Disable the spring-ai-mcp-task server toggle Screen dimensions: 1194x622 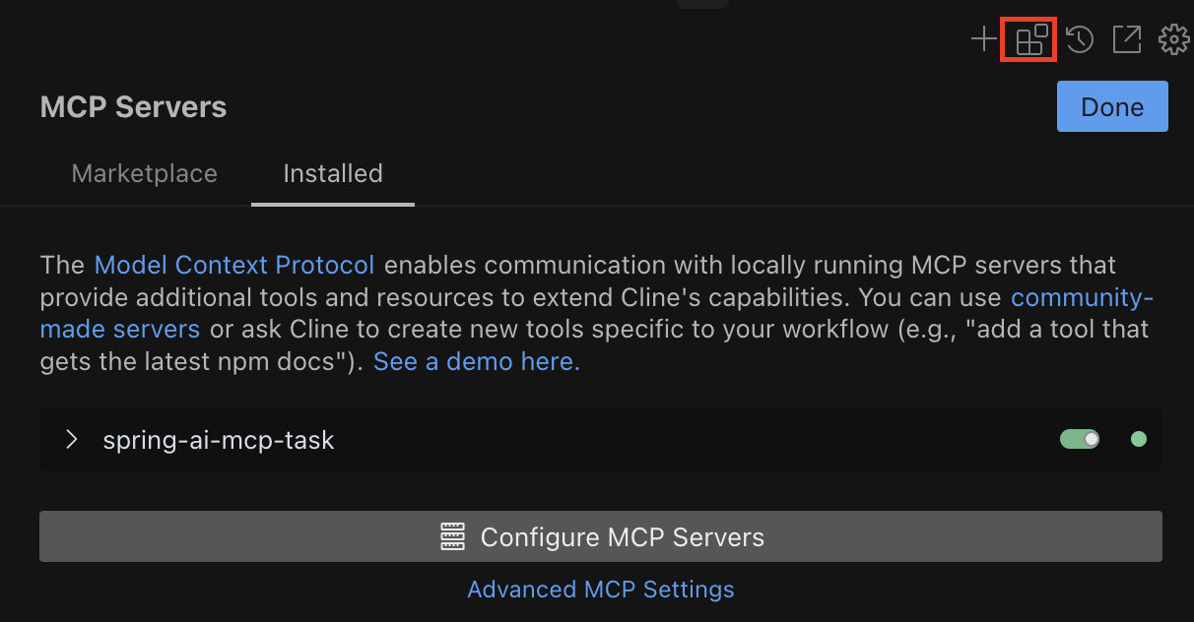click(x=1080, y=439)
